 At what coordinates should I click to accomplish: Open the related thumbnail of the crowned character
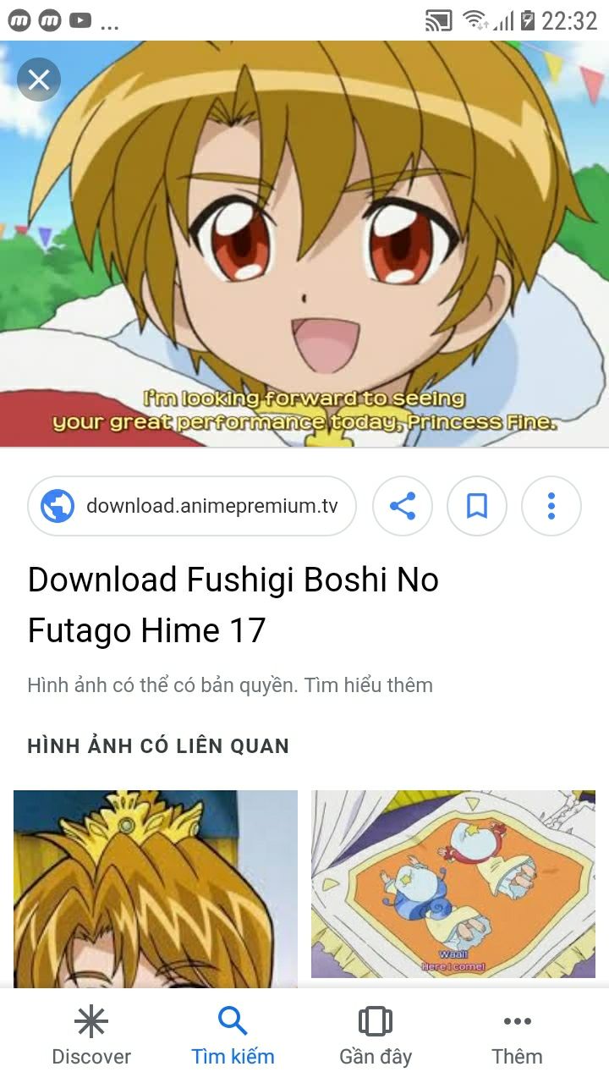click(x=156, y=888)
